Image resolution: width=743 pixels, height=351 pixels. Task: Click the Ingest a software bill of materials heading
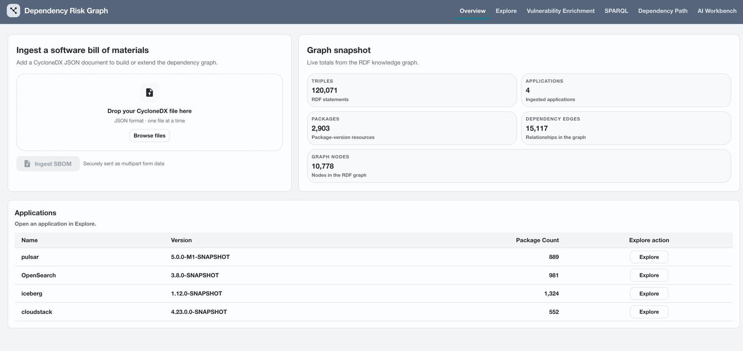tap(82, 50)
